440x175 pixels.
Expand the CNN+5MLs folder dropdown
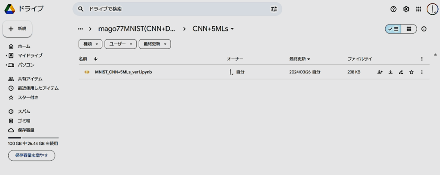click(x=232, y=29)
